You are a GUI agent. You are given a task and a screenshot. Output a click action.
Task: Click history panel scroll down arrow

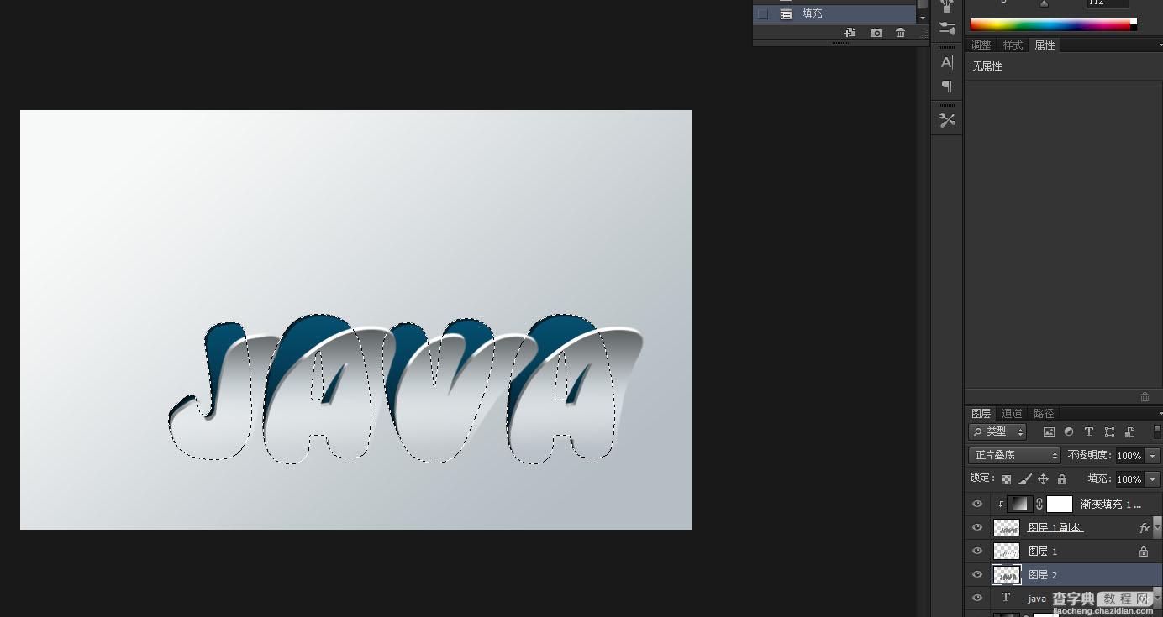point(922,18)
